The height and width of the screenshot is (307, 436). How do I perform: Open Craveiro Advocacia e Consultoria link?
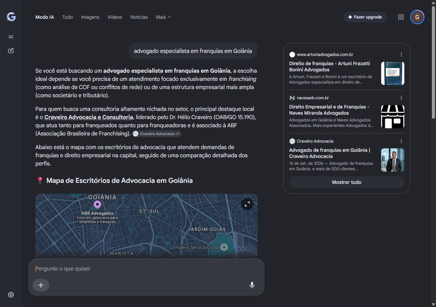click(89, 117)
